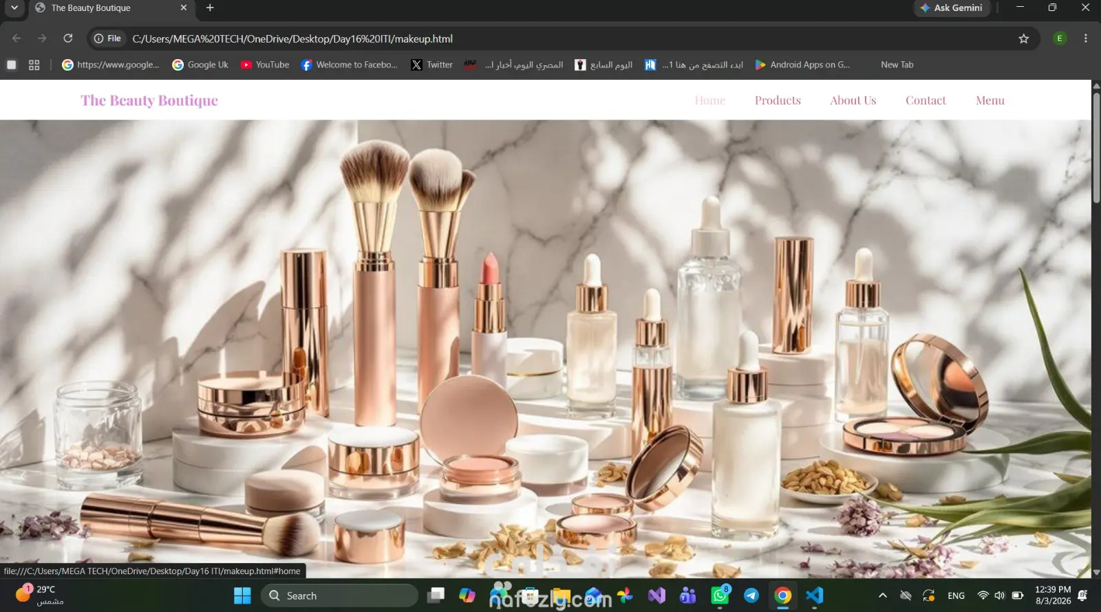This screenshot has width=1101, height=612.
Task: Expand the tab search dropdown arrow
Action: [x=14, y=8]
